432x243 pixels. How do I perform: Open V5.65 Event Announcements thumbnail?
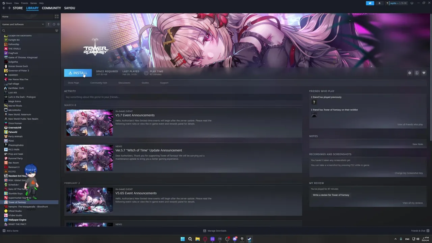(x=90, y=200)
